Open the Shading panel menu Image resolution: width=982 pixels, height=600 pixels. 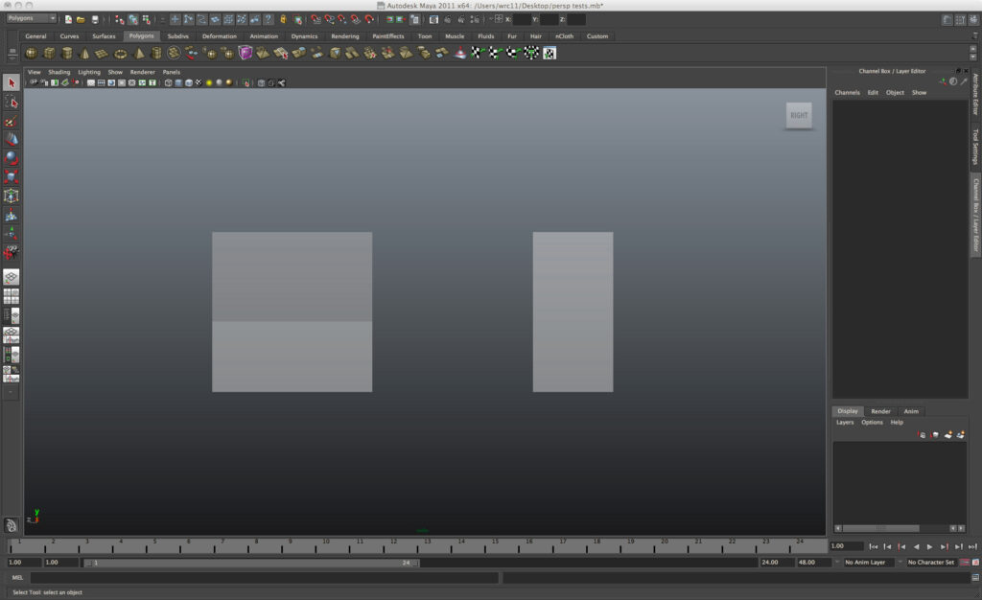pyautogui.click(x=59, y=72)
